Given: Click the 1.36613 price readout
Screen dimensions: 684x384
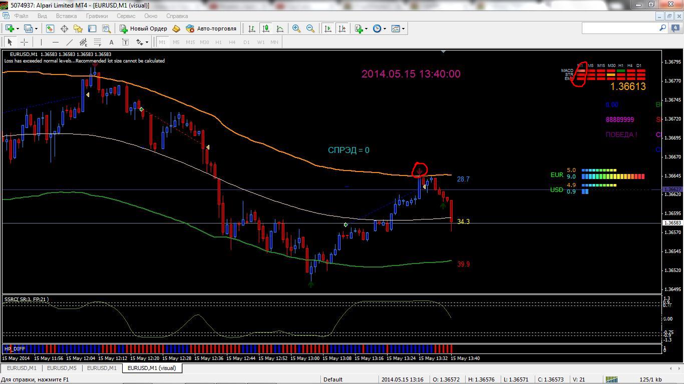Looking at the screenshot, I should coord(628,86).
